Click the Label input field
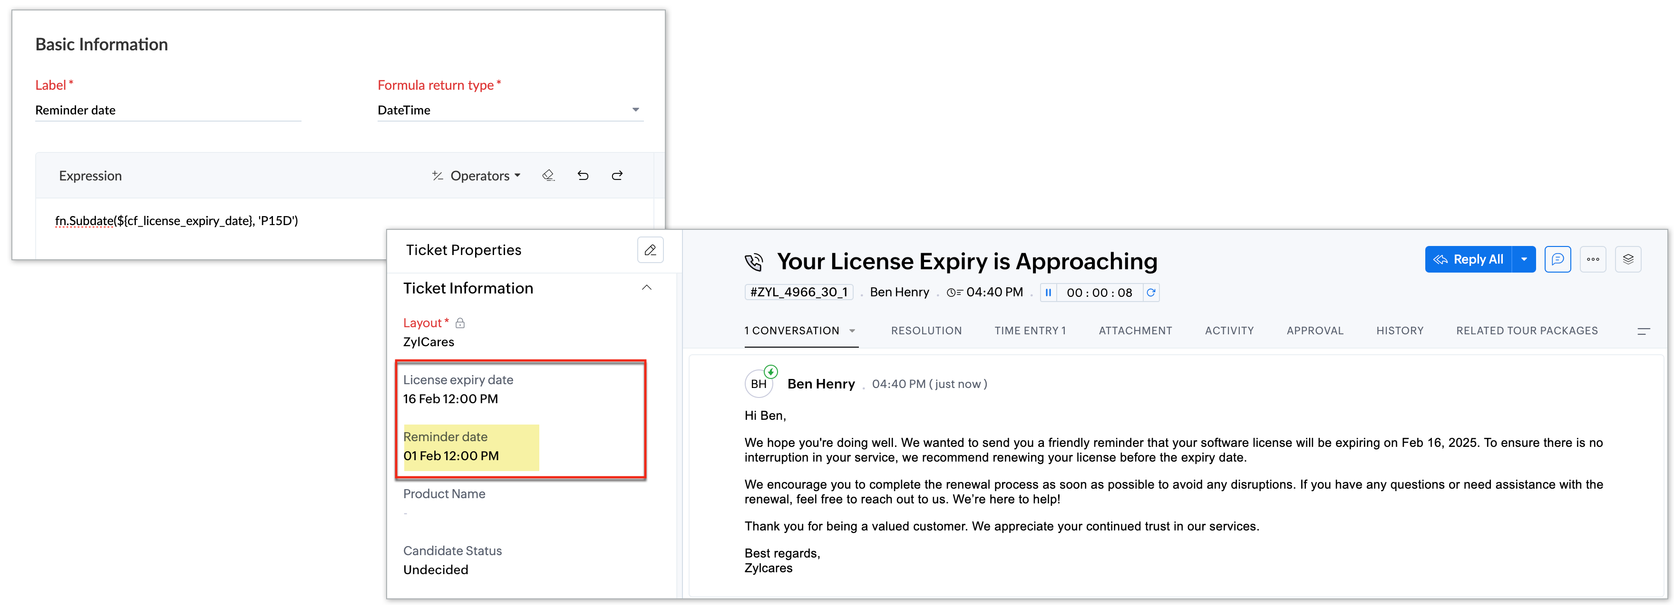Image resolution: width=1674 pixels, height=605 pixels. point(168,110)
